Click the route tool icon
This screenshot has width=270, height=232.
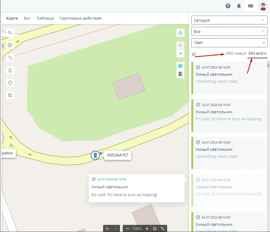click(10, 95)
